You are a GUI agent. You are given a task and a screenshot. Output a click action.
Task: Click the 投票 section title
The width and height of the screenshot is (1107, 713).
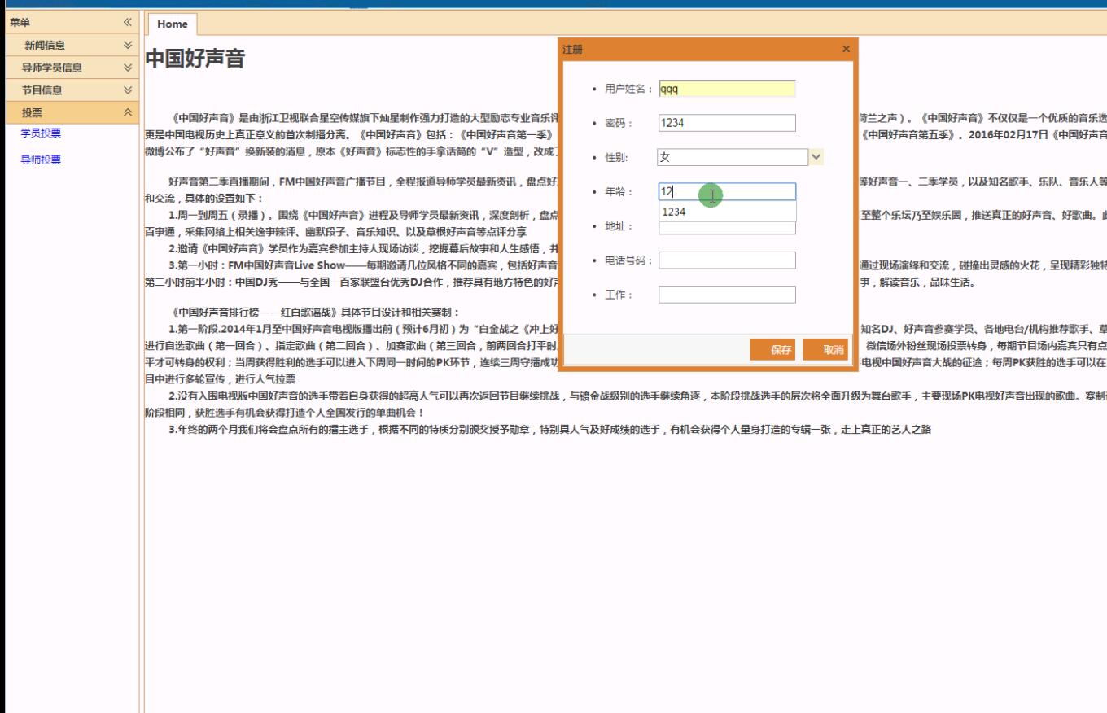[32, 113]
